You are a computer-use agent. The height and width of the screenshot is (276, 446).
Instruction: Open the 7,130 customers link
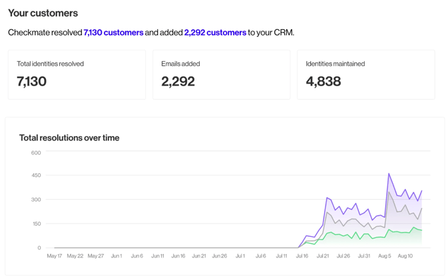[113, 33]
